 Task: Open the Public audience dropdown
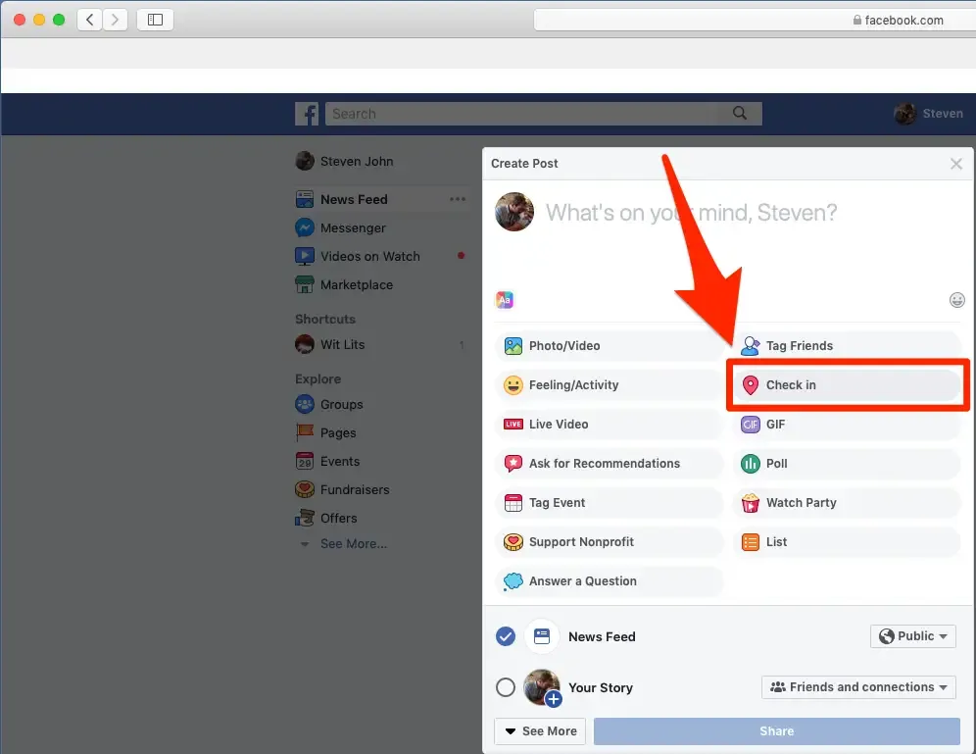tap(912, 635)
